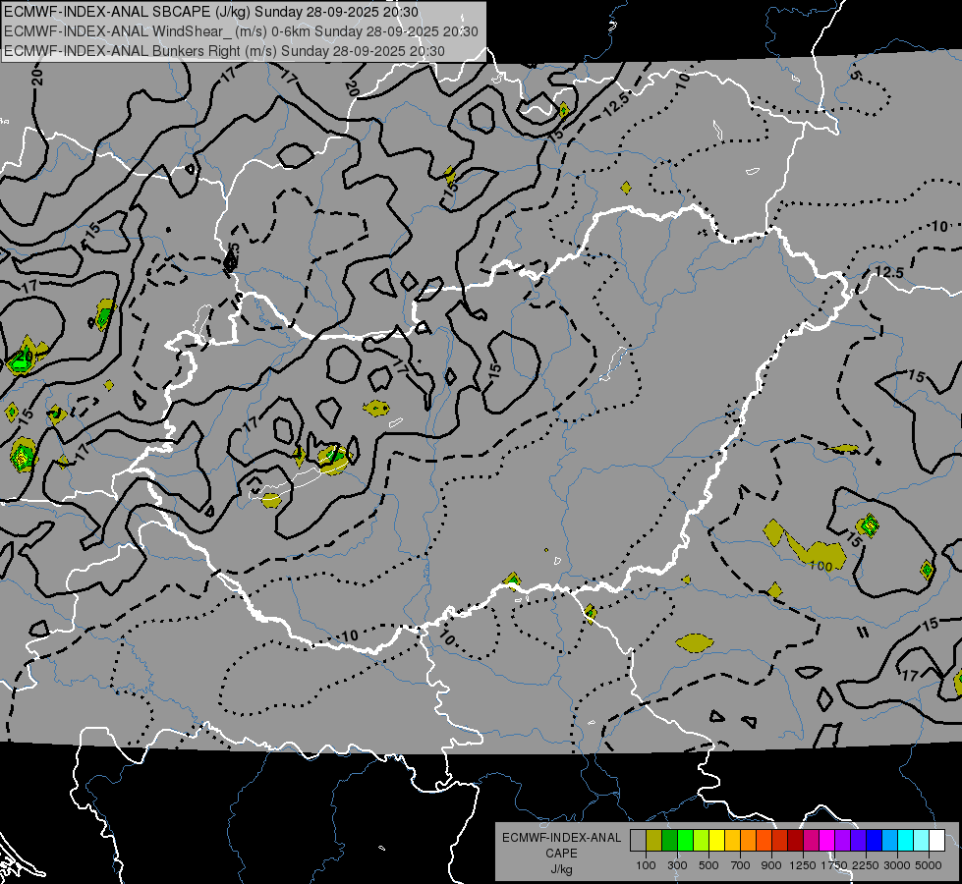Select the bright green legend swatch
Image resolution: width=962 pixels, height=884 pixels.
tap(685, 841)
